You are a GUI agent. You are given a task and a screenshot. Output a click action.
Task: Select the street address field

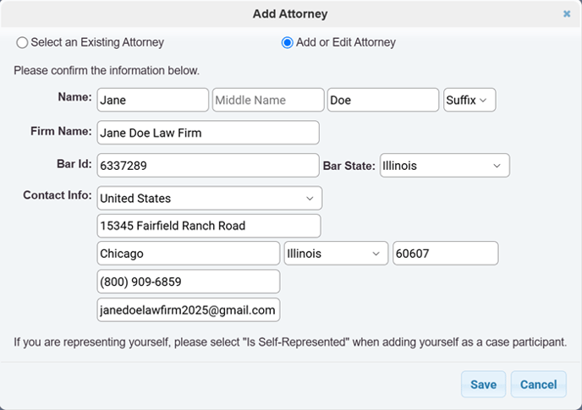point(209,226)
